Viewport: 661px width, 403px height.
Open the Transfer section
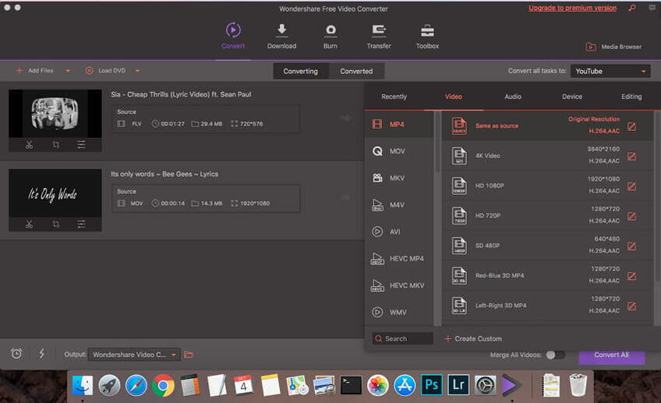pos(379,36)
